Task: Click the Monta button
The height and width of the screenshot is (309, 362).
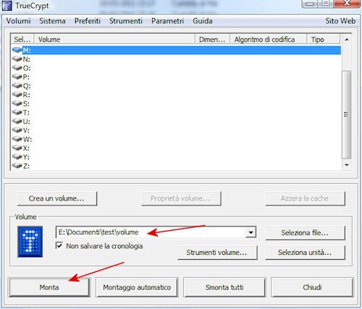Action: pos(49,287)
